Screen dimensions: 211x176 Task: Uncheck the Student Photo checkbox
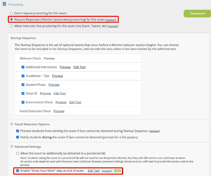point(23,85)
